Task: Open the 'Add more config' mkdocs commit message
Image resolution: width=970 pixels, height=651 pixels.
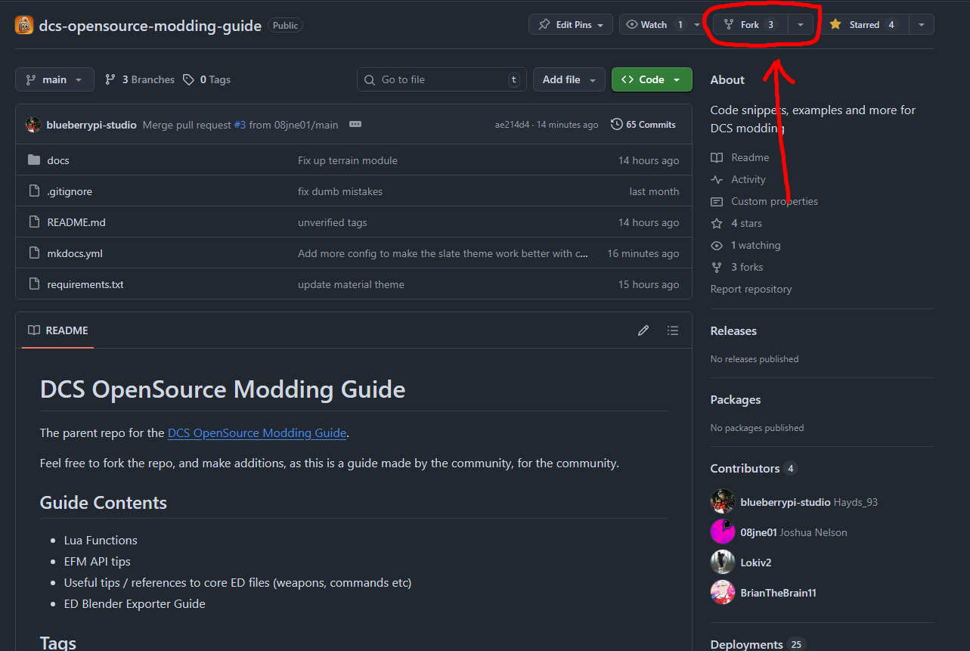Action: coord(443,253)
